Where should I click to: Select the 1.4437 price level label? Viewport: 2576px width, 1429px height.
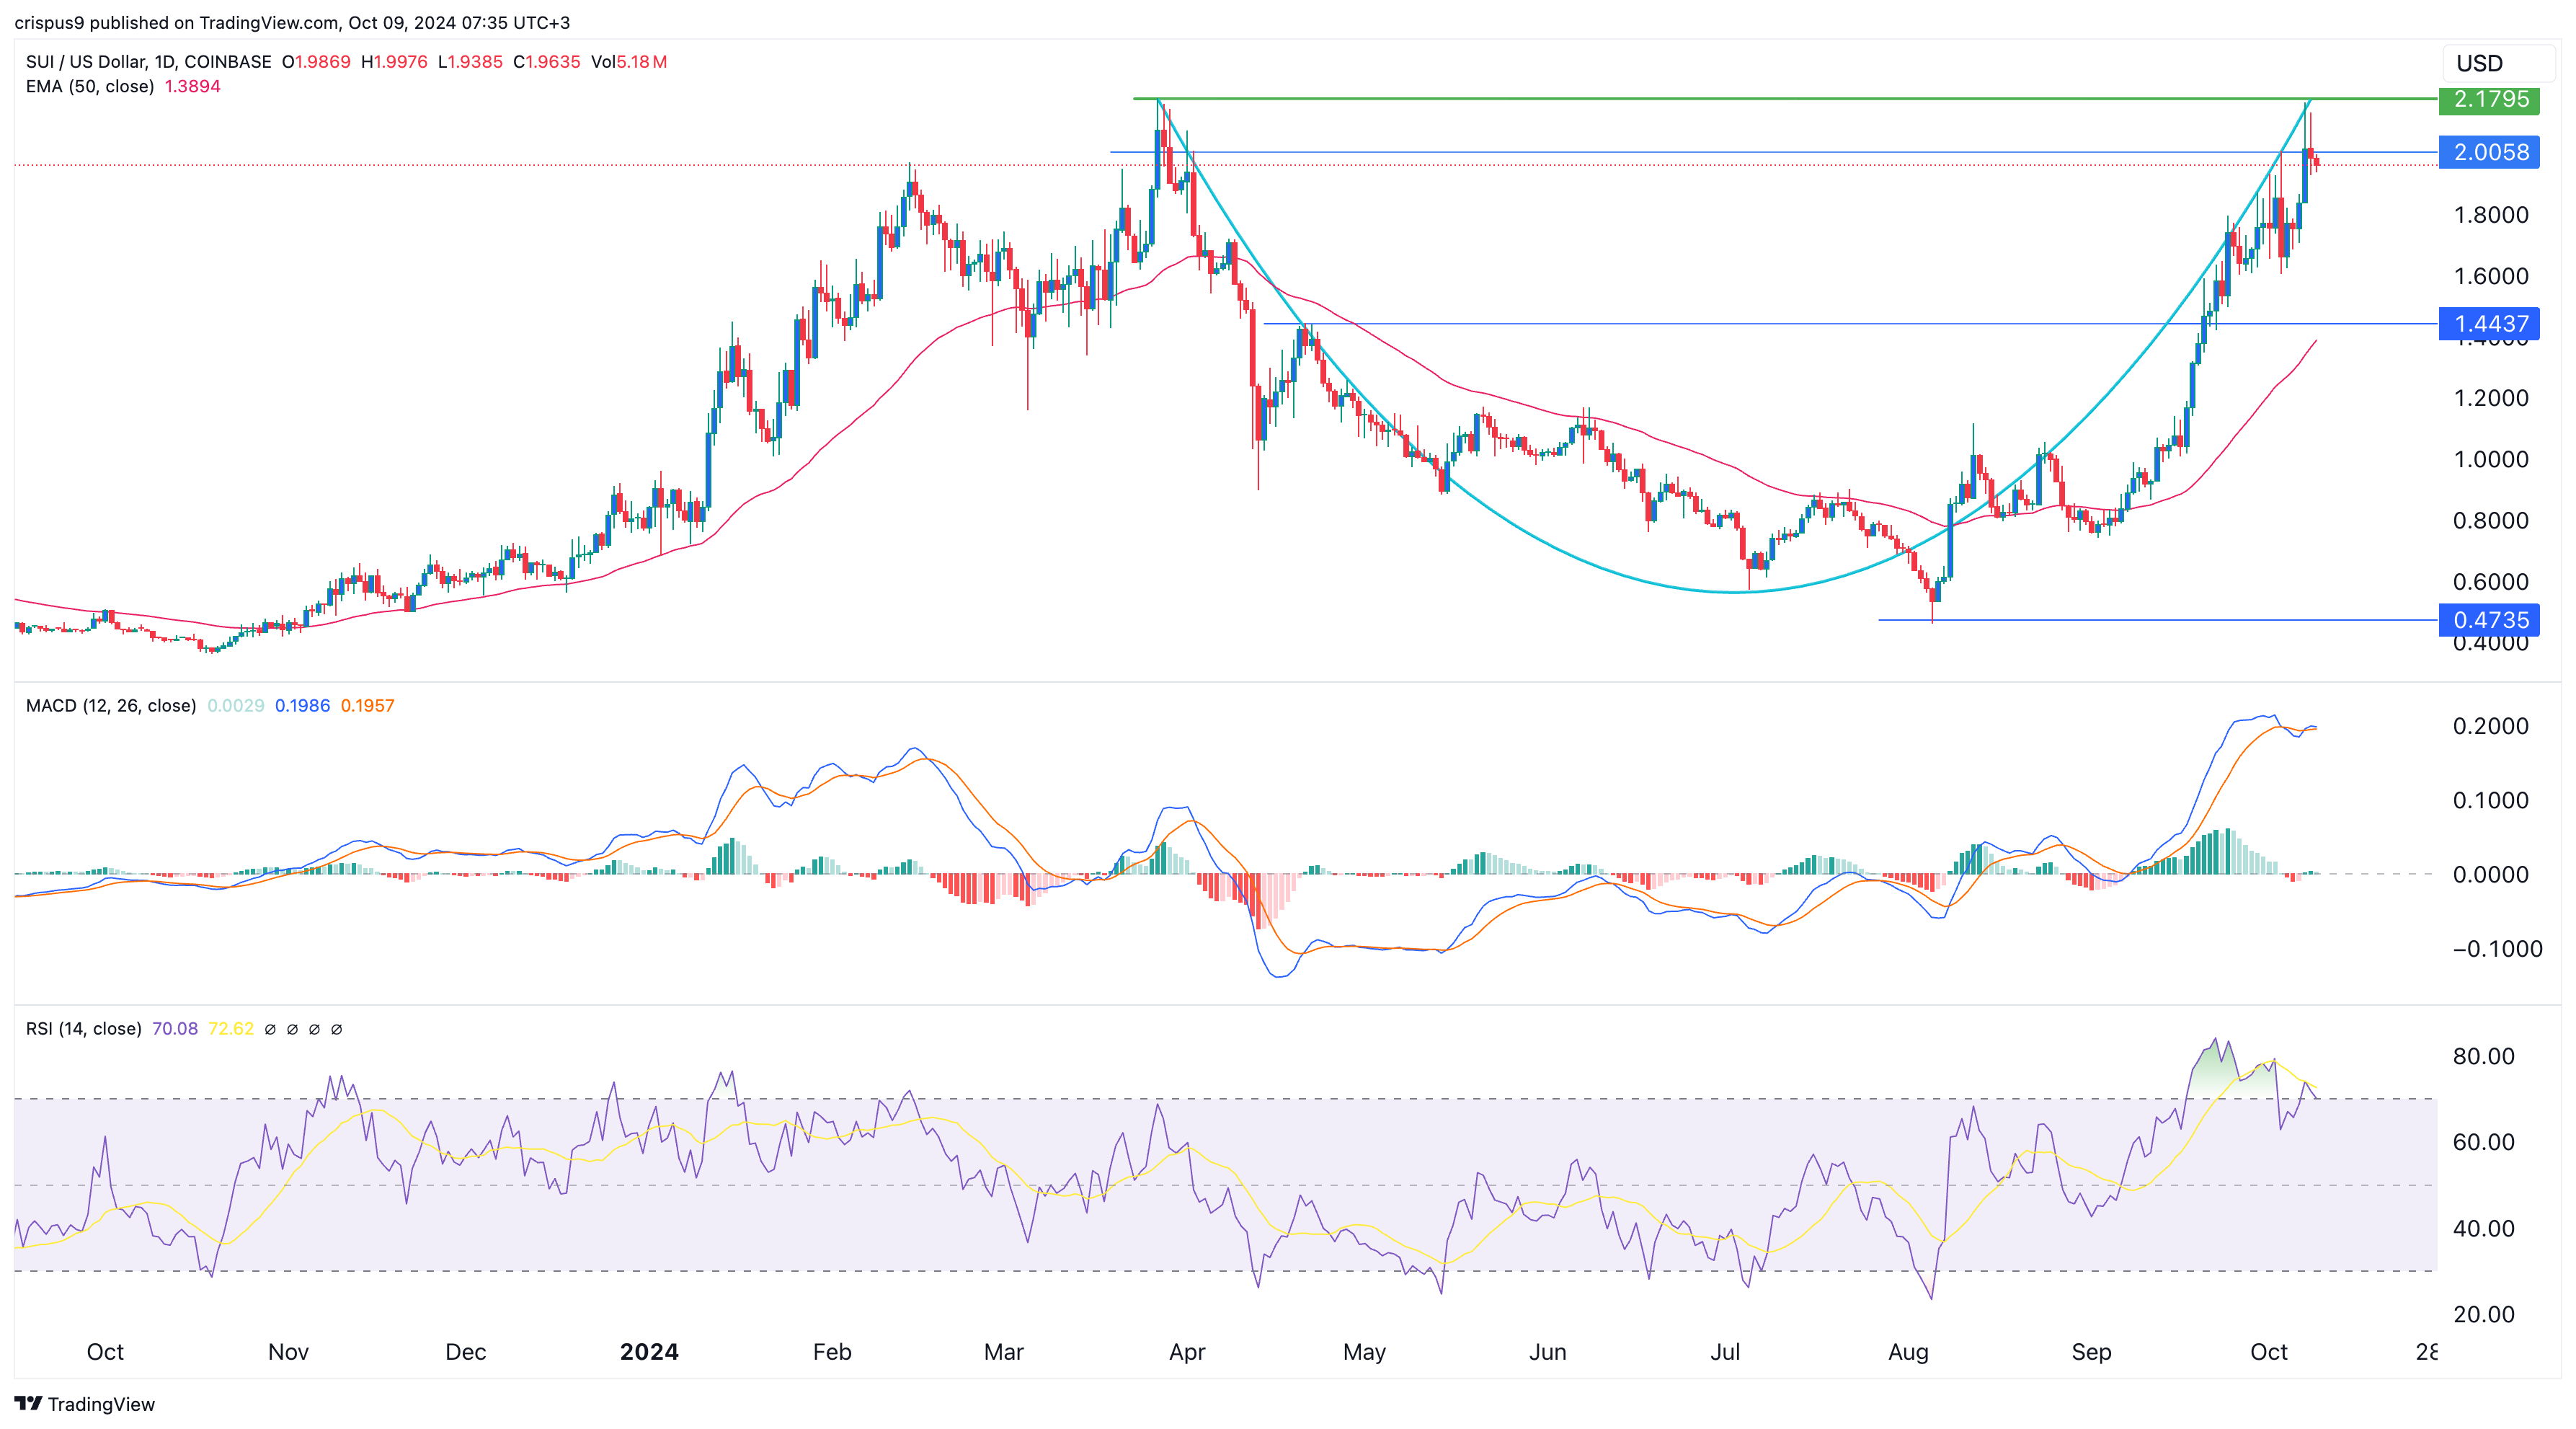click(2489, 324)
